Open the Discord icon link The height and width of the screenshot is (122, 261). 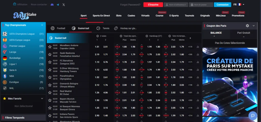(x=52, y=5)
